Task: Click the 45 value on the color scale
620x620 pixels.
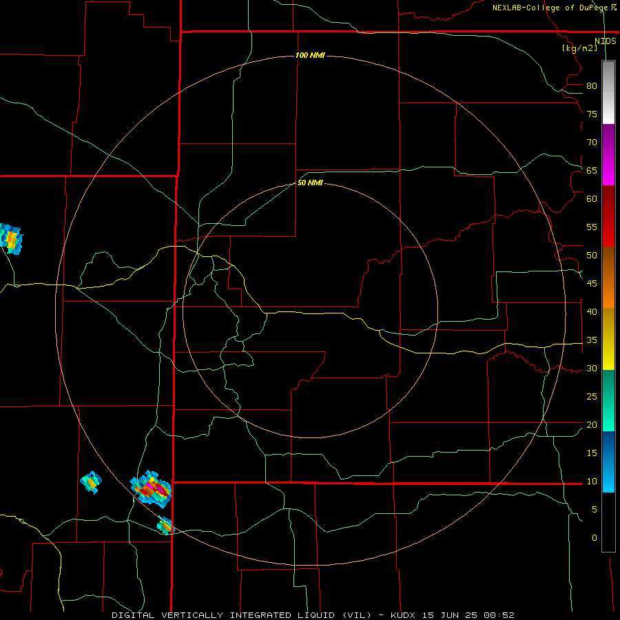Action: pyautogui.click(x=592, y=284)
